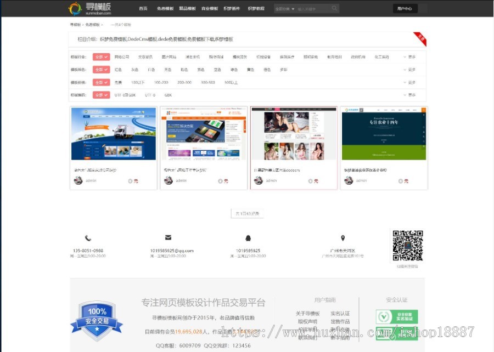Click the location pin icon above the address
This screenshot has width=494, height=352.
tap(343, 237)
